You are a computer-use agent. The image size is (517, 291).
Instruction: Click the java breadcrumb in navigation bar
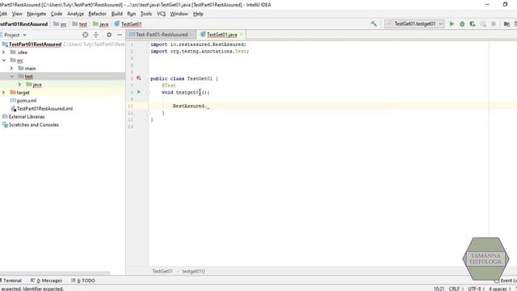click(100, 24)
